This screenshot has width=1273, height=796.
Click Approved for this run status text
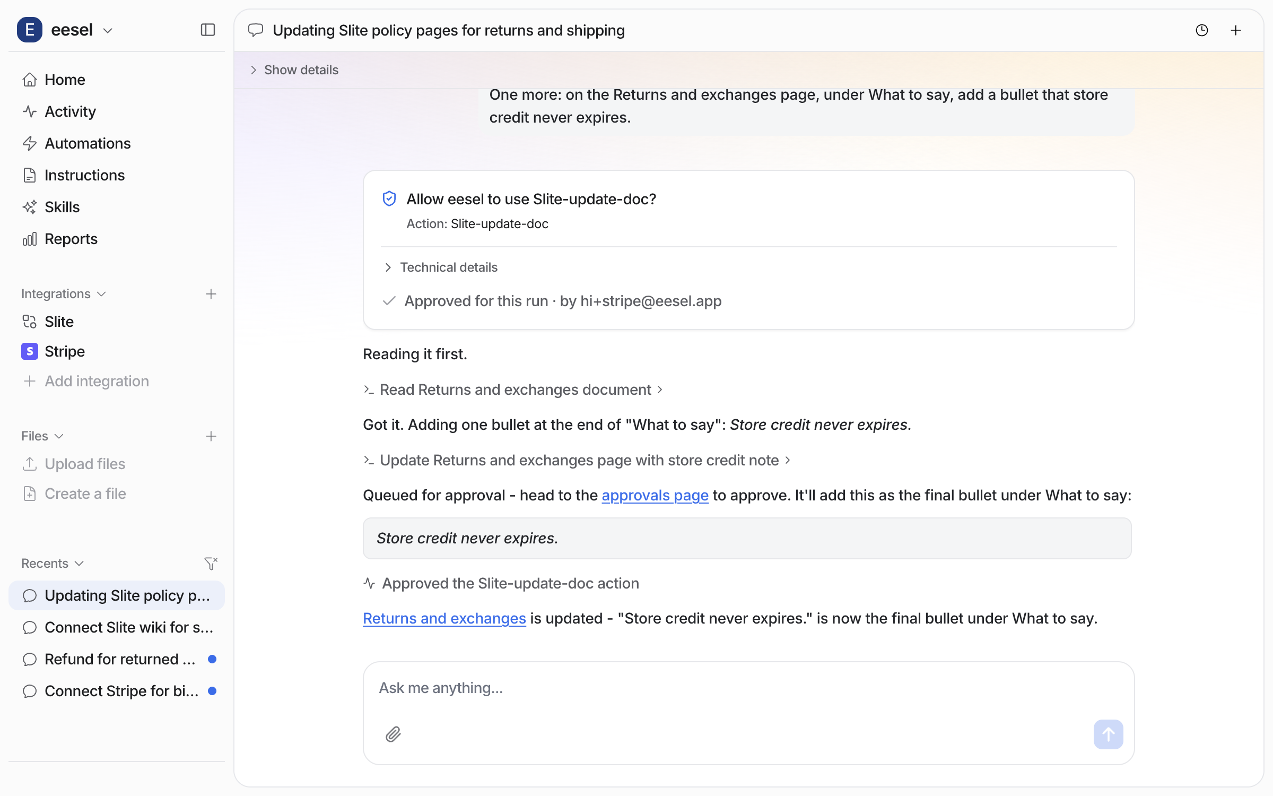coord(563,301)
